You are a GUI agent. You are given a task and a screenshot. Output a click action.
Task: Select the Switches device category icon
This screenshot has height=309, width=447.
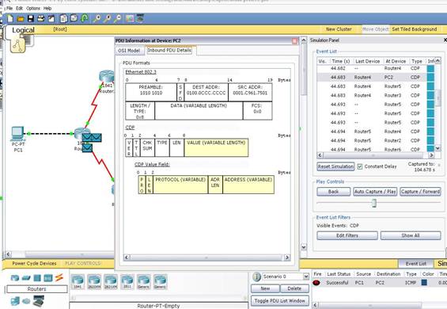[26, 277]
